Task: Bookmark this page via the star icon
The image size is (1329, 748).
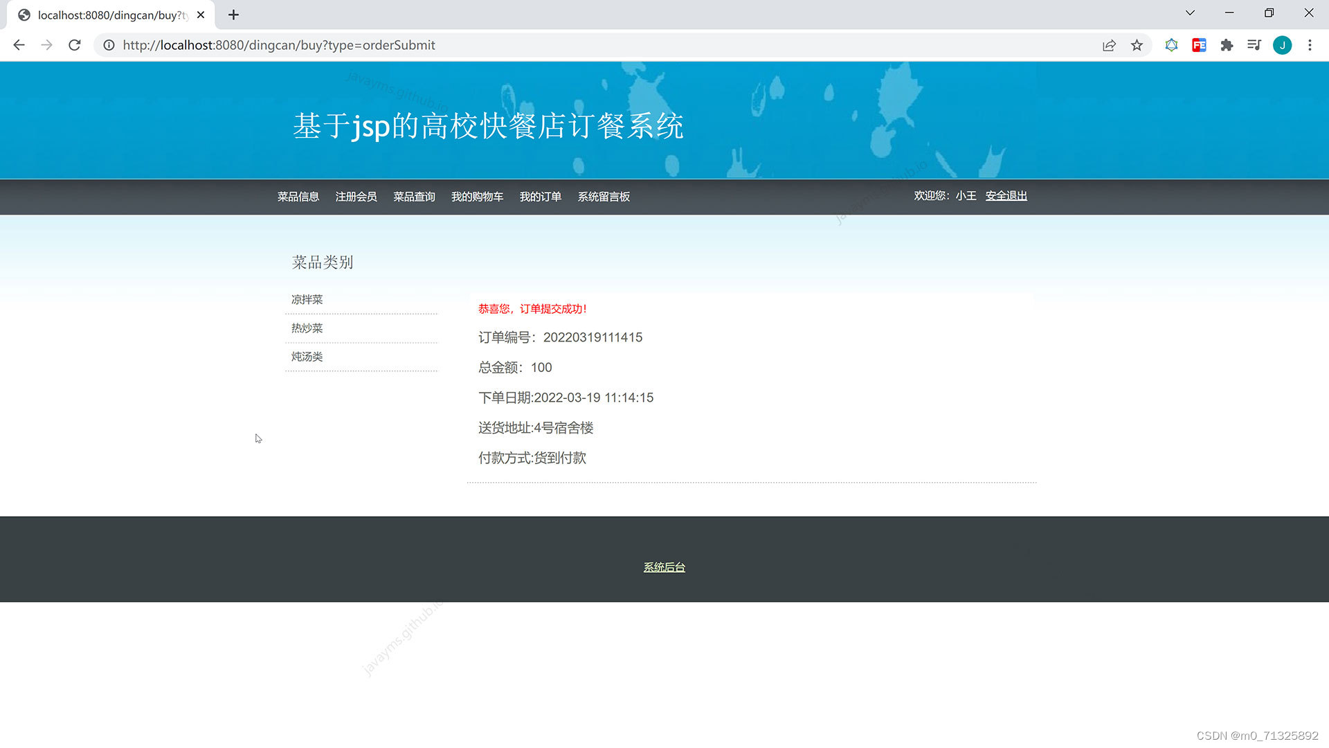Action: 1137,45
